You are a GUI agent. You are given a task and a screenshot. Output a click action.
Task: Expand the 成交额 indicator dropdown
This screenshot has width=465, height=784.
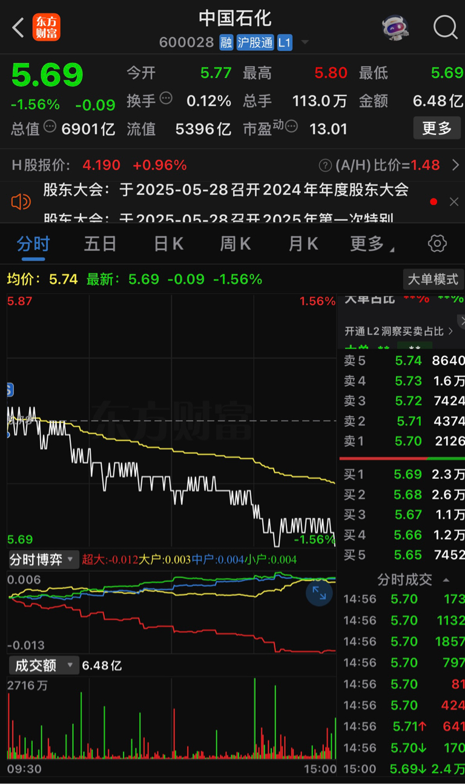tap(44, 665)
